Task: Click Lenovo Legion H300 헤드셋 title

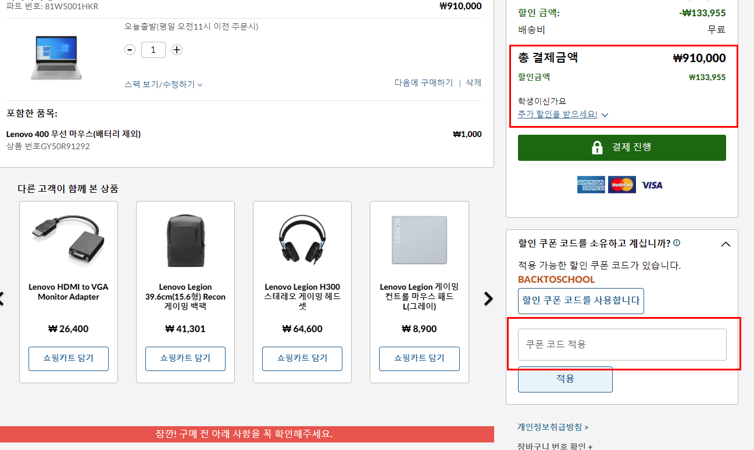Action: pos(302,297)
